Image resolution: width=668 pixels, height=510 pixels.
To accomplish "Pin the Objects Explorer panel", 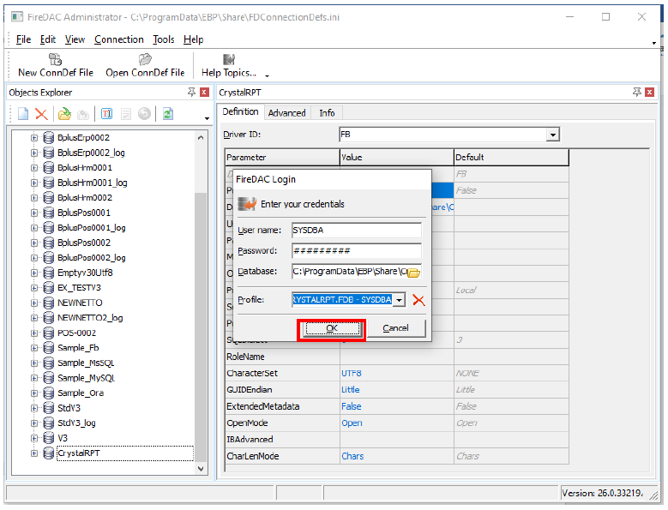I will coord(191,92).
